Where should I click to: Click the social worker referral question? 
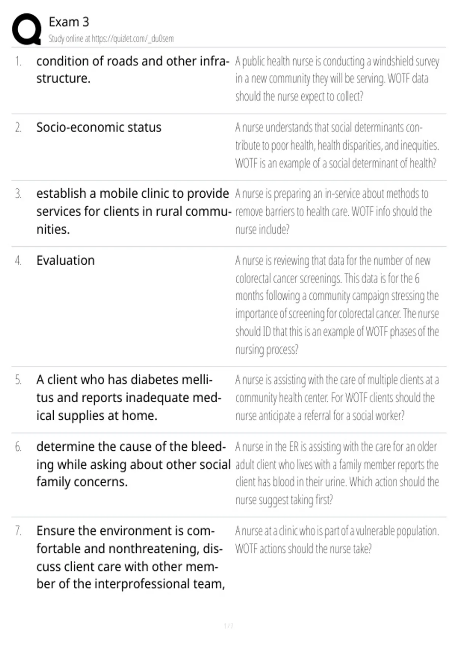[337, 397]
